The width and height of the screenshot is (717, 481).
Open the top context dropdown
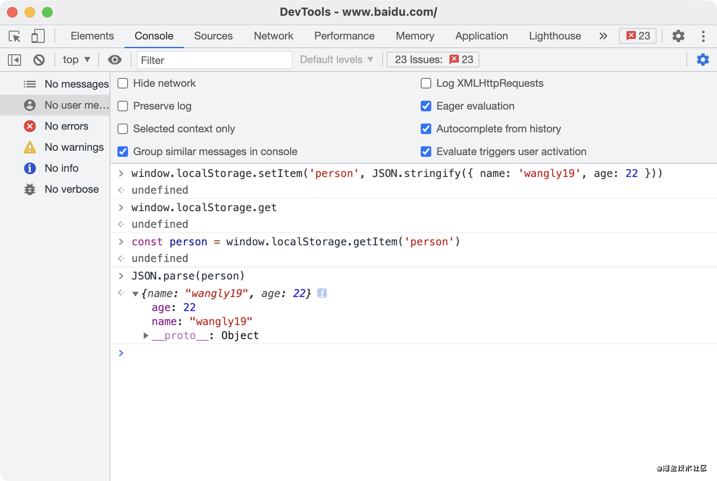(76, 60)
